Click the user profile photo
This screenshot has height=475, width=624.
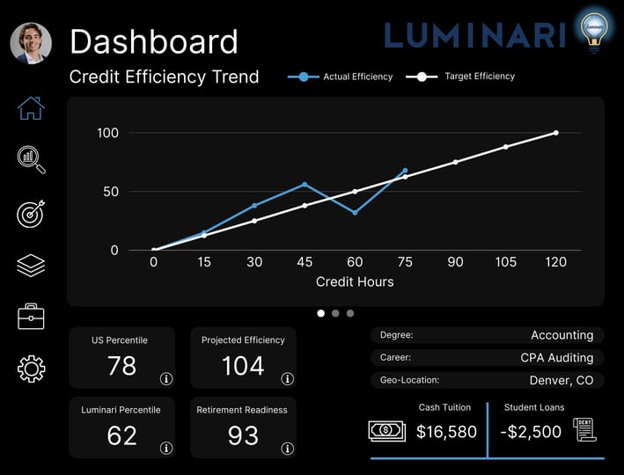click(31, 43)
